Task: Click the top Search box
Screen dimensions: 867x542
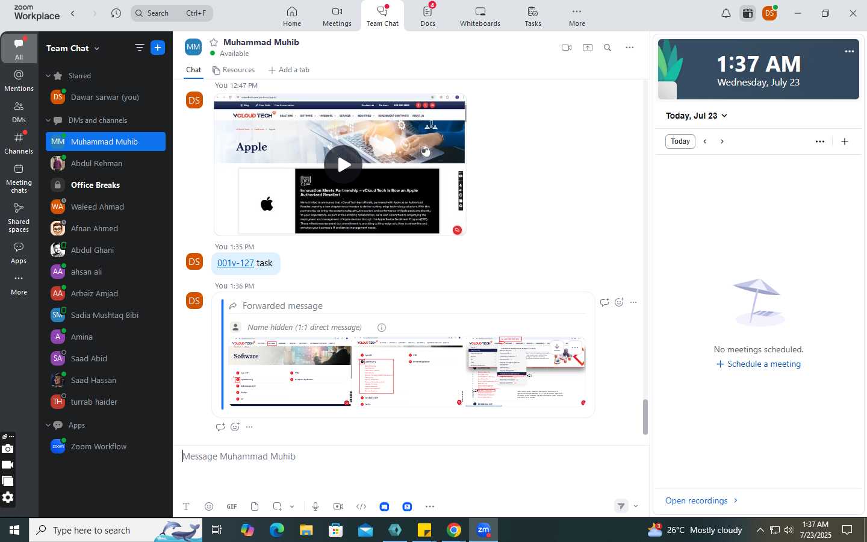Action: pos(172,13)
